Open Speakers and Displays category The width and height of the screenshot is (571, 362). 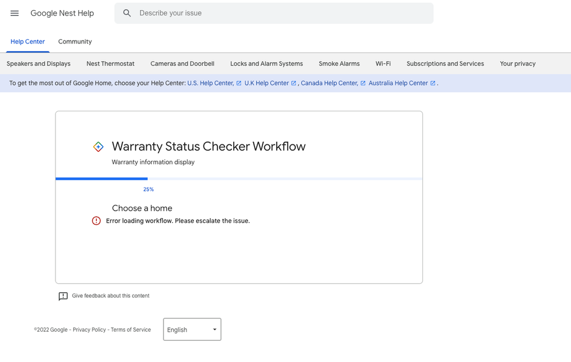point(39,64)
